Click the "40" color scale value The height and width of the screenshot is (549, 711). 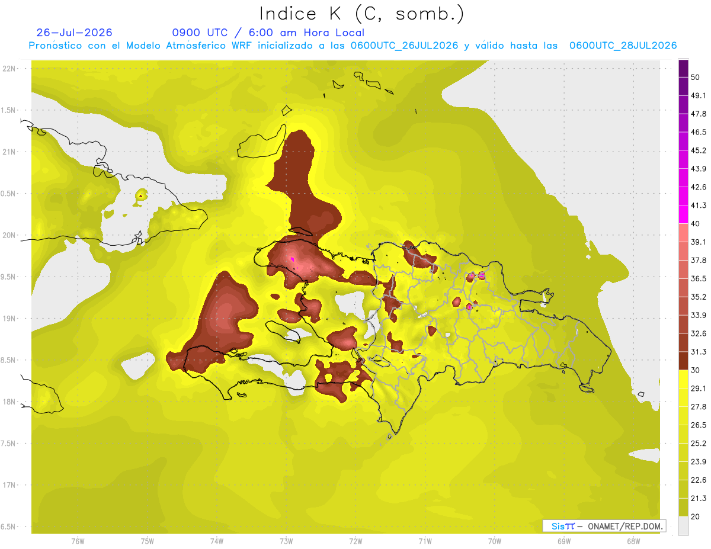(x=696, y=224)
